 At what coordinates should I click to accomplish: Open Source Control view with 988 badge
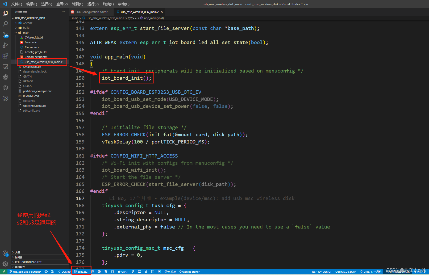[x=5, y=35]
